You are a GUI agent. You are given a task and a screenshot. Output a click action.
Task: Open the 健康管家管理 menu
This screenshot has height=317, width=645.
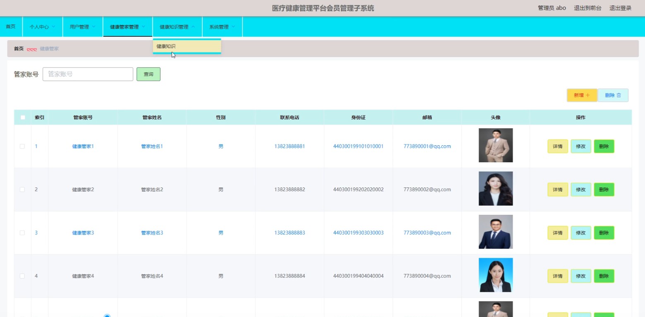click(x=128, y=27)
